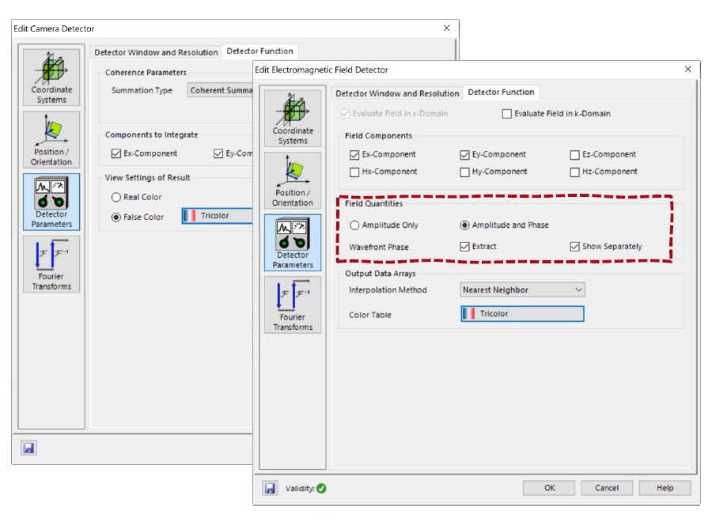Open Position / Orientation in Electromagnetic Field Detector dialog
Viewport: 712px width, 522px height.
click(x=293, y=180)
